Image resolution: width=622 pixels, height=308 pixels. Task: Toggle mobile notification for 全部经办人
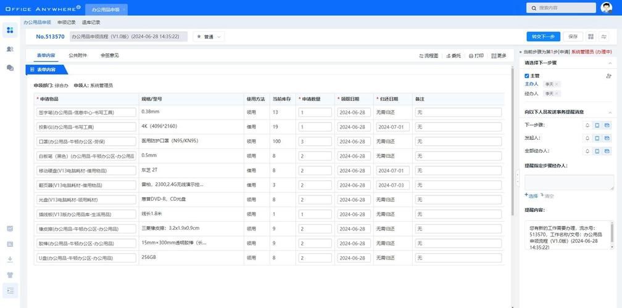click(597, 151)
